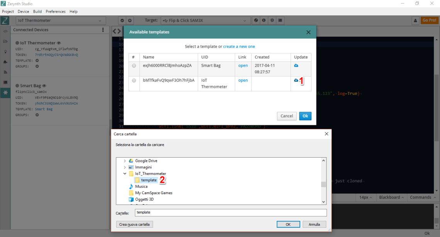
Task: Select the verify/compile icon in the toolbar
Action: [x=122, y=20]
